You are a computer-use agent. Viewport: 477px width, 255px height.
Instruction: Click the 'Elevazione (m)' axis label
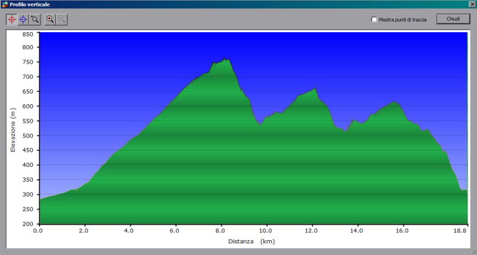[x=13, y=129]
